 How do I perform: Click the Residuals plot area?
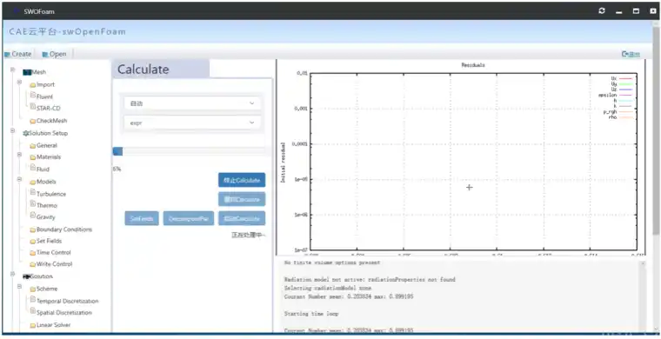474,162
